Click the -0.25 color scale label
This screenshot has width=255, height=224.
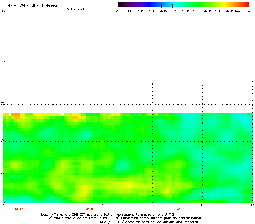coord(184,11)
